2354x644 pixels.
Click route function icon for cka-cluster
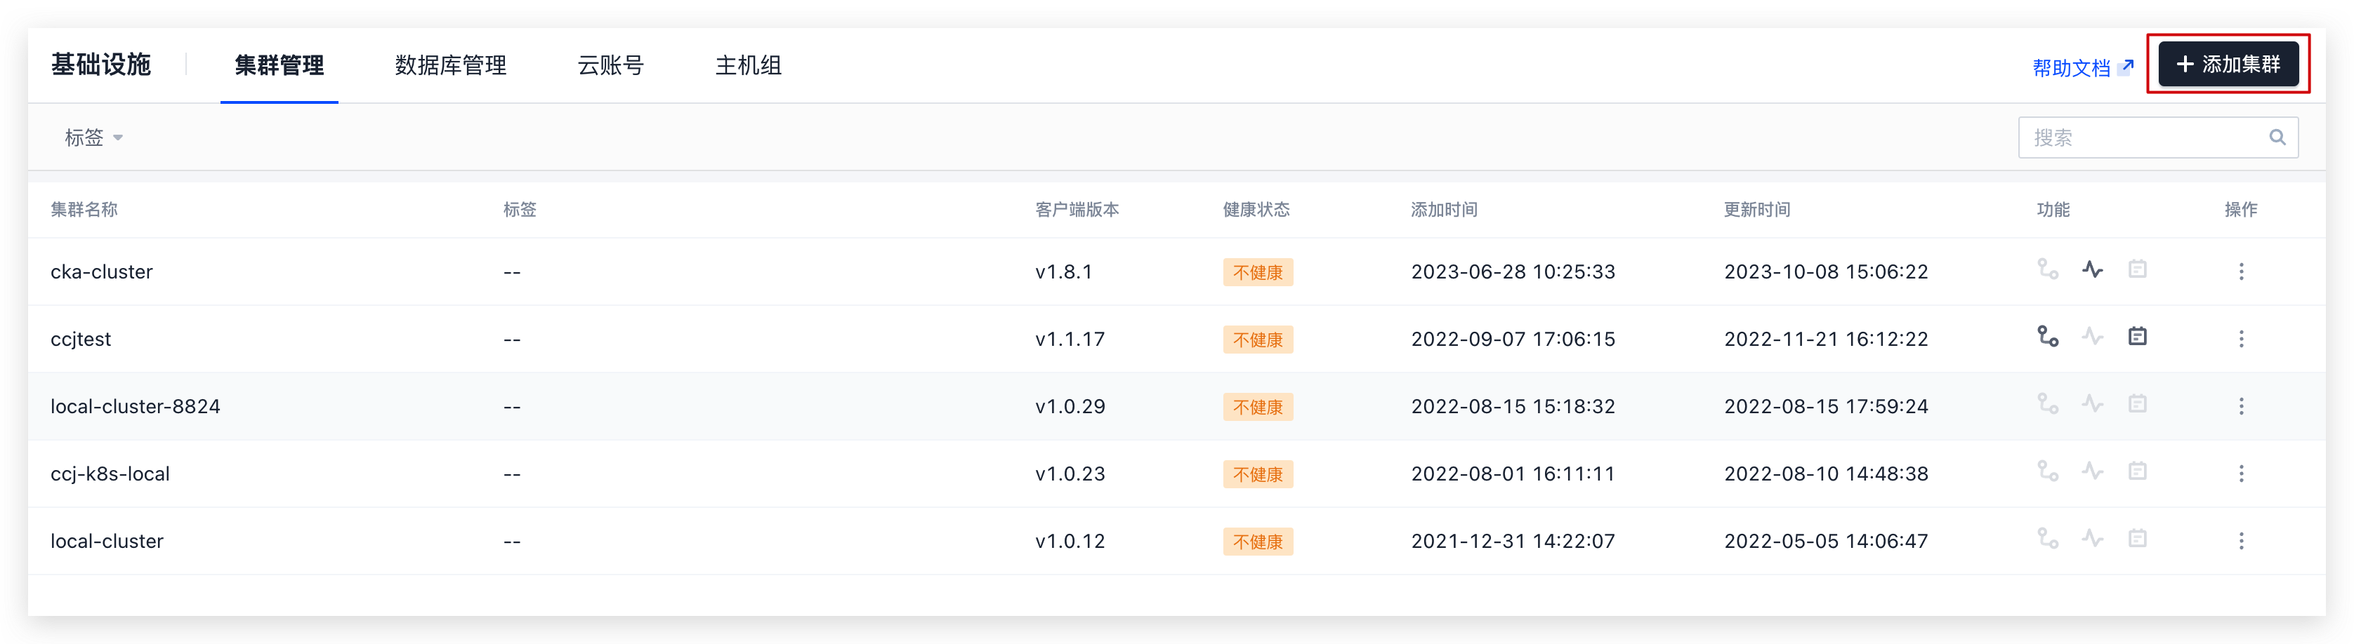click(2048, 269)
